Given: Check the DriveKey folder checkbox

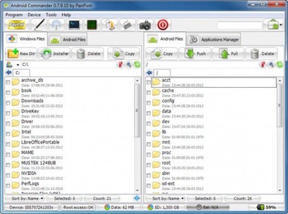Looking at the screenshot, I should point(8,113).
